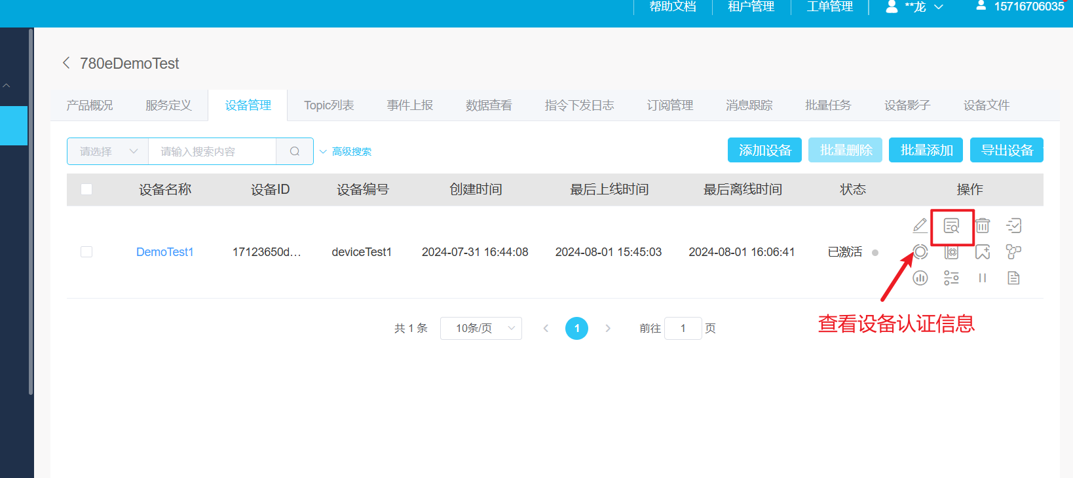Viewport: 1073px width, 478px height.
Task: Go back using arrow beside 780eDemoTest
Action: pyautogui.click(x=66, y=63)
